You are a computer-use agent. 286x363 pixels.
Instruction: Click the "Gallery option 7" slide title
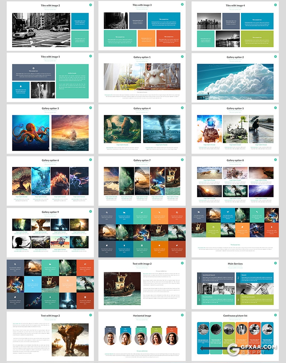[x=142, y=160]
